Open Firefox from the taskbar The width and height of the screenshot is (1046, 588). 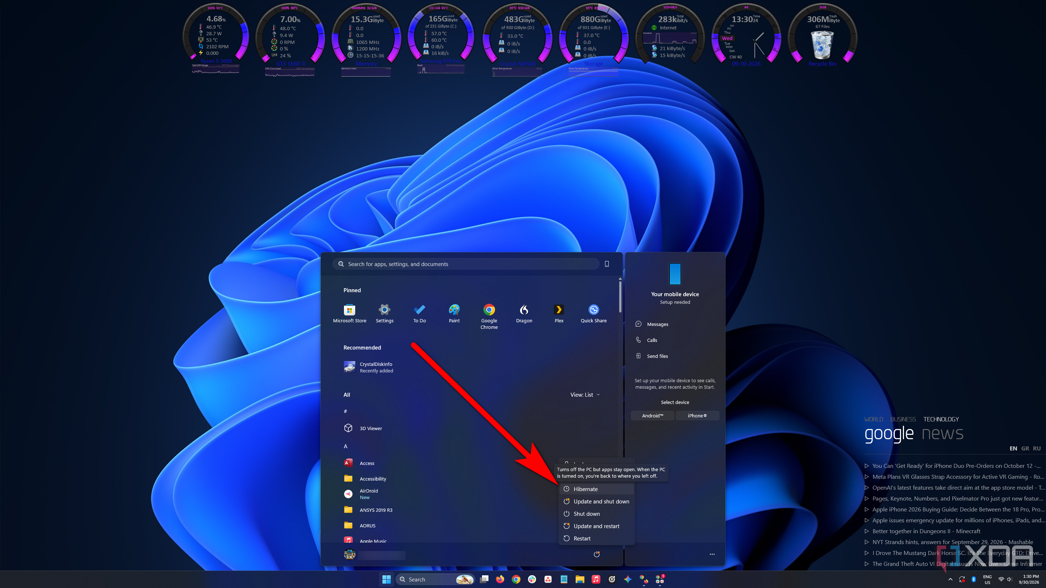coord(500,579)
